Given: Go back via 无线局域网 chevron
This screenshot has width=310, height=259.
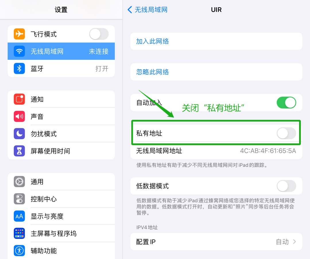Looking at the screenshot, I should 148,9.
